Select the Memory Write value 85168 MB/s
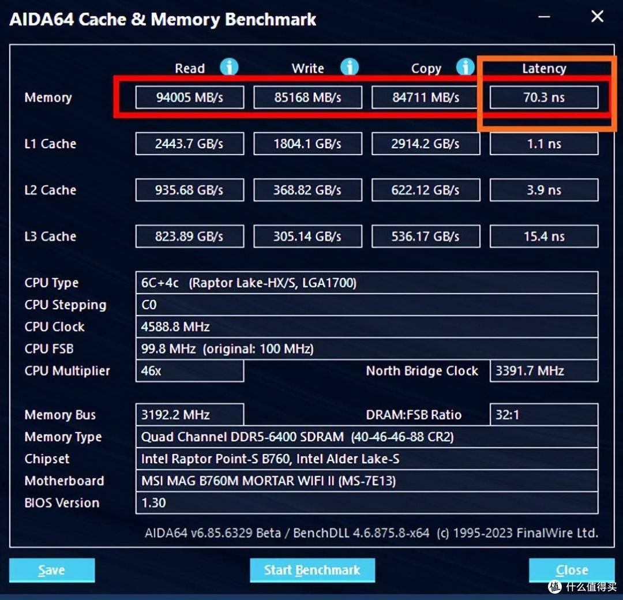This screenshot has height=600, width=623. pos(307,97)
